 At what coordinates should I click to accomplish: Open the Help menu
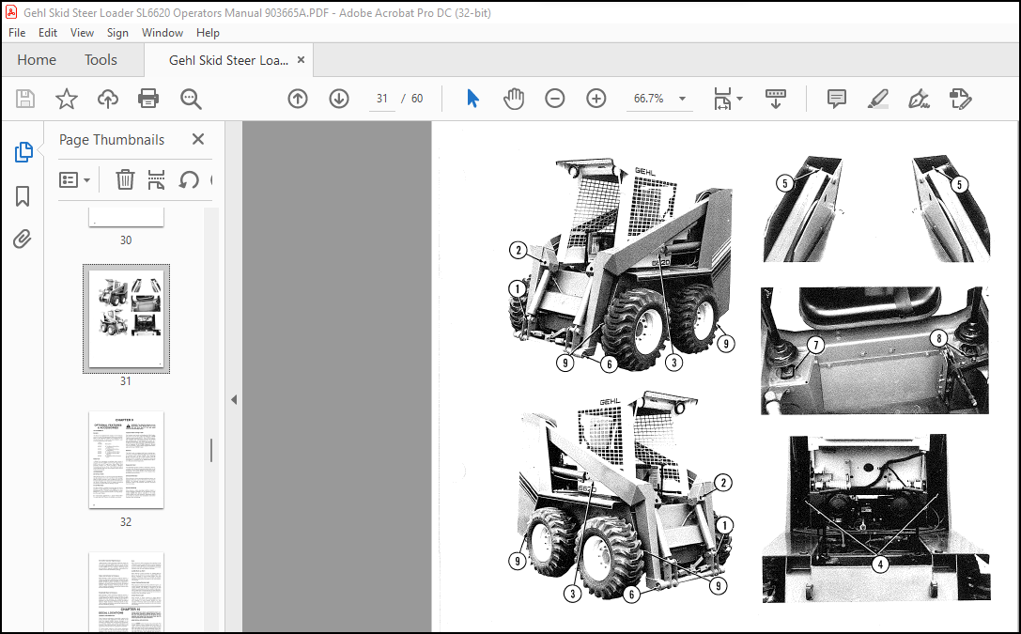pyautogui.click(x=208, y=33)
